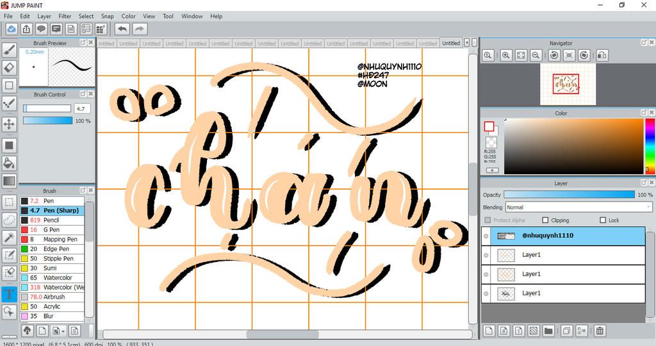Select the Acrylic brush
The height and width of the screenshot is (346, 656).
coord(53,306)
